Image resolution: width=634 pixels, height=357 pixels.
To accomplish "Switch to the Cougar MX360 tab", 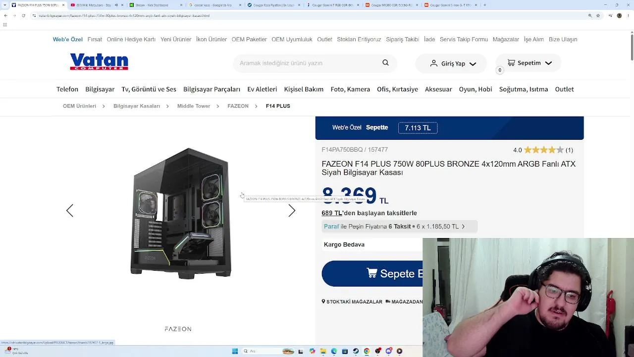I will [x=392, y=5].
